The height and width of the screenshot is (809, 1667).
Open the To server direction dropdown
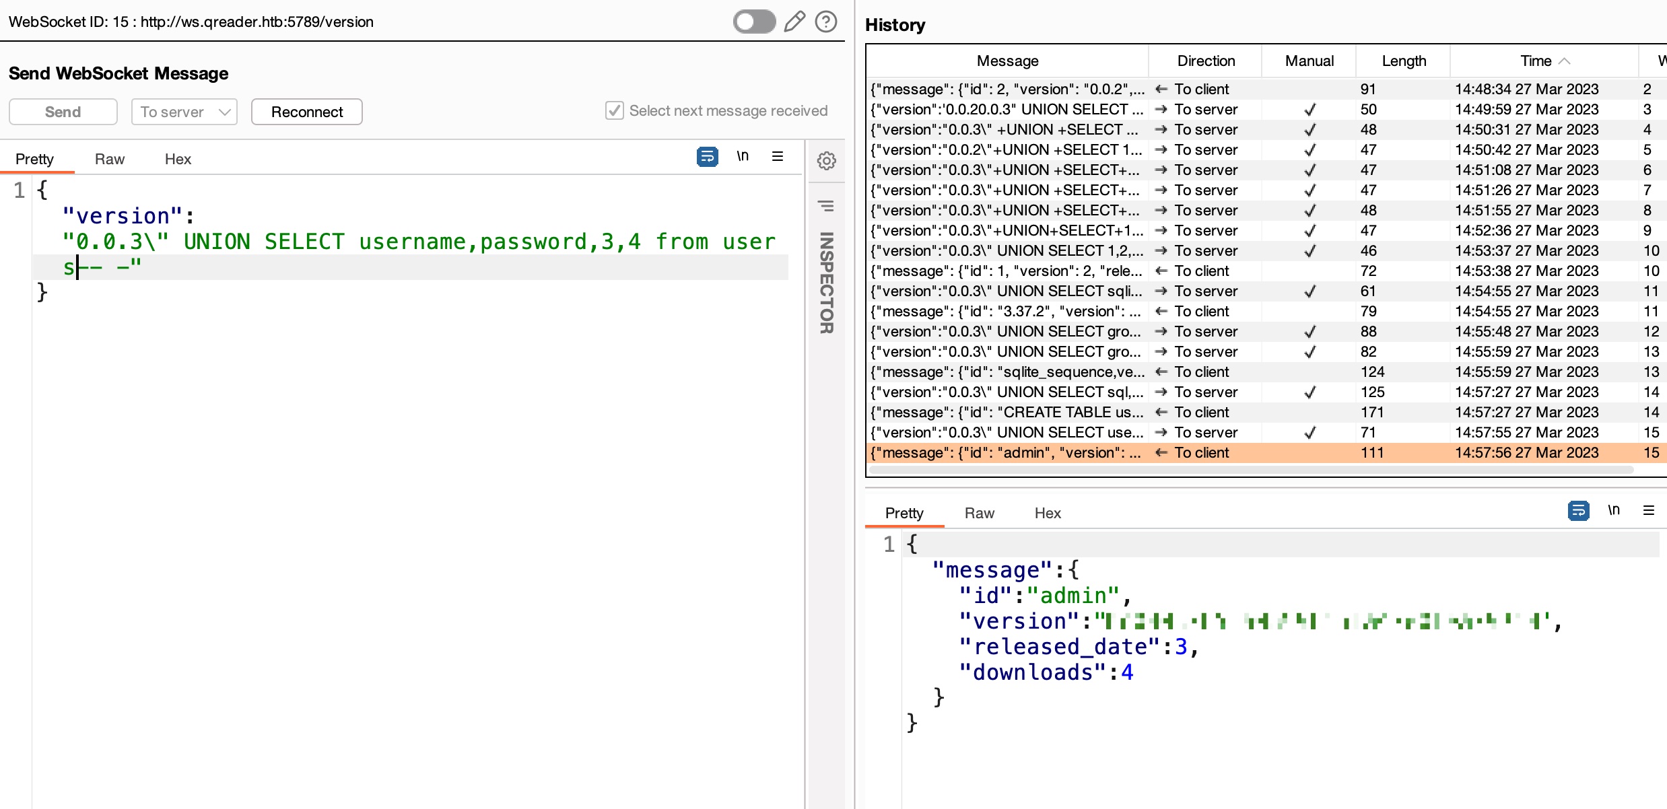click(184, 112)
